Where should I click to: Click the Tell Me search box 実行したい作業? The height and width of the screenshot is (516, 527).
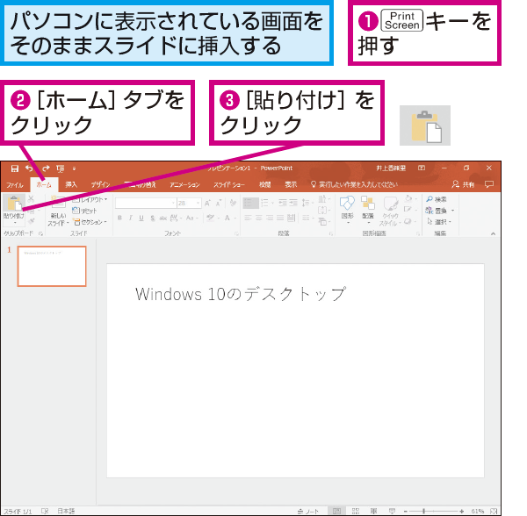click(355, 184)
